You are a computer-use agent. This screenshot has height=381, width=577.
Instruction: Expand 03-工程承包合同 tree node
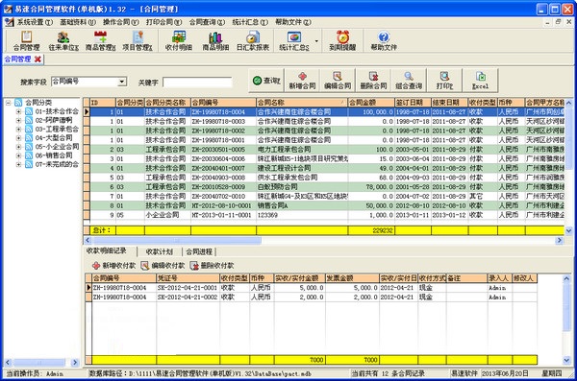18,129
